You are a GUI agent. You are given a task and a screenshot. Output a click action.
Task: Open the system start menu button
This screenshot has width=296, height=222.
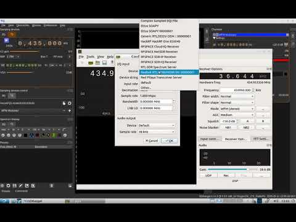pos(4,201)
